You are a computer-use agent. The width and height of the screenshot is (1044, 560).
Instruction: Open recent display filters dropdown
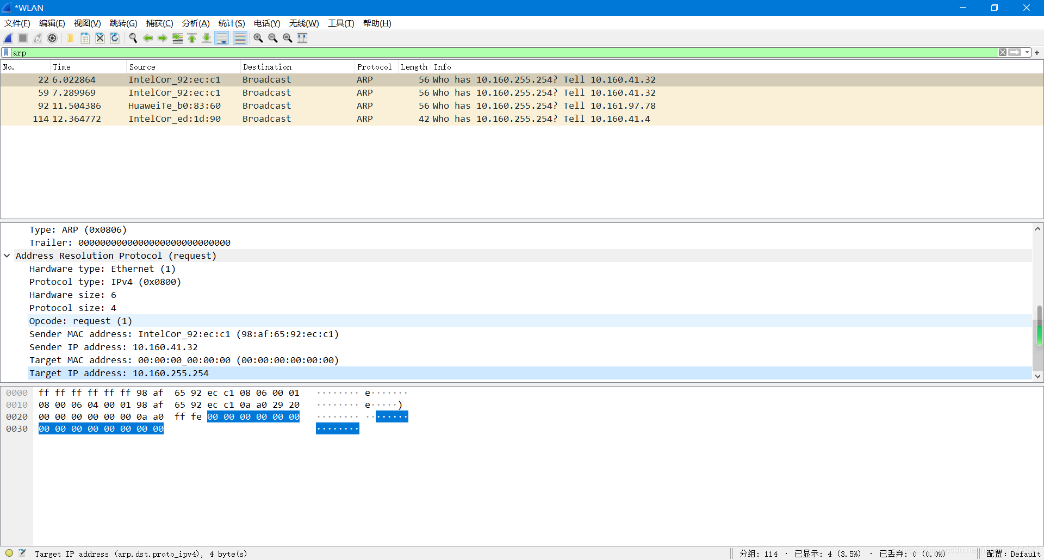(1027, 53)
